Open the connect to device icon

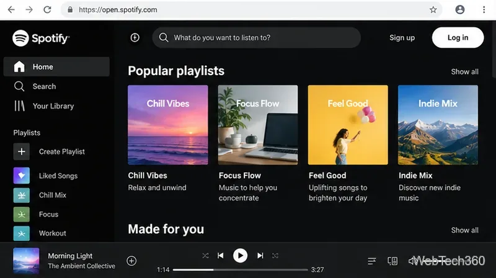(392, 261)
